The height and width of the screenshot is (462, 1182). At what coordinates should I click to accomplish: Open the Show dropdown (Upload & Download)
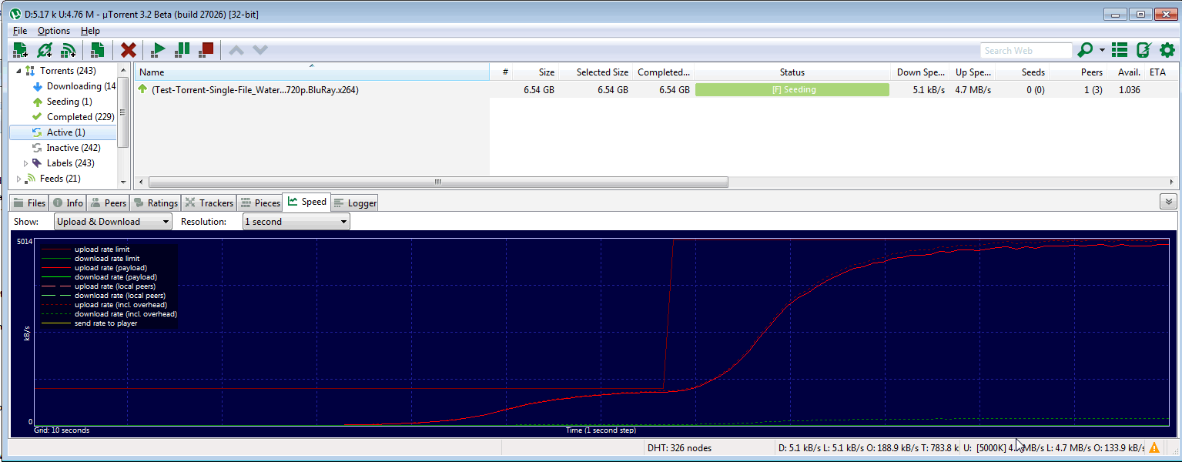tap(112, 222)
